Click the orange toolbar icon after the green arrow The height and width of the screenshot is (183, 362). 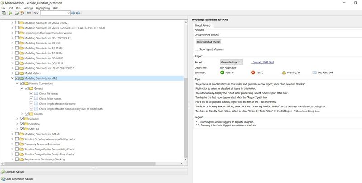tap(22, 13)
